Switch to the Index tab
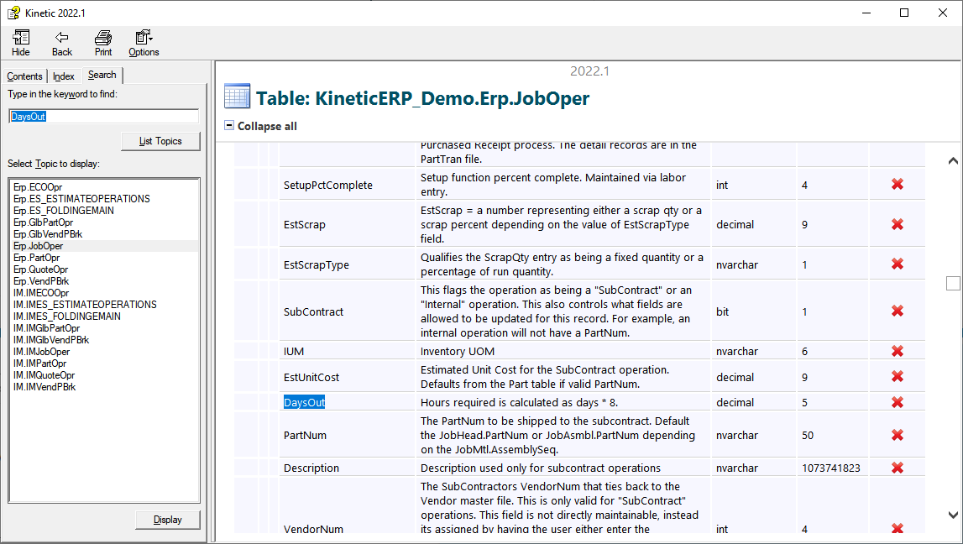Image resolution: width=963 pixels, height=544 pixels. [x=63, y=76]
